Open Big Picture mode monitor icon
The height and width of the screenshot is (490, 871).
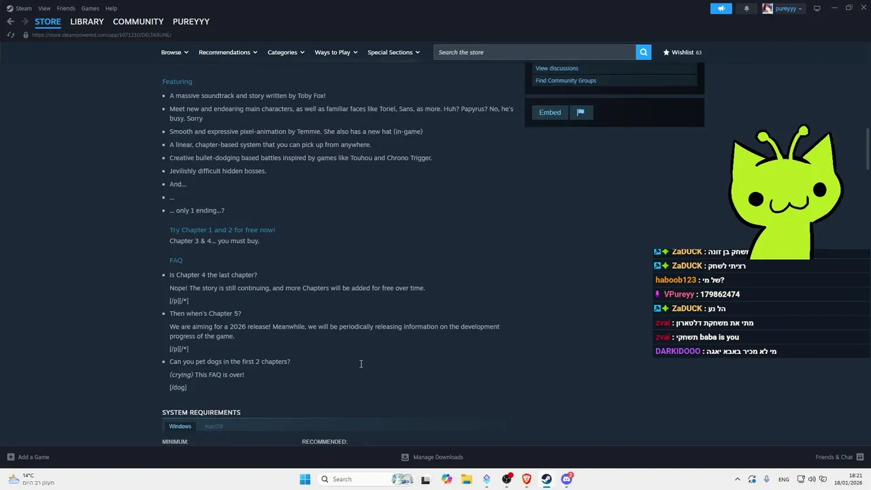(x=817, y=8)
